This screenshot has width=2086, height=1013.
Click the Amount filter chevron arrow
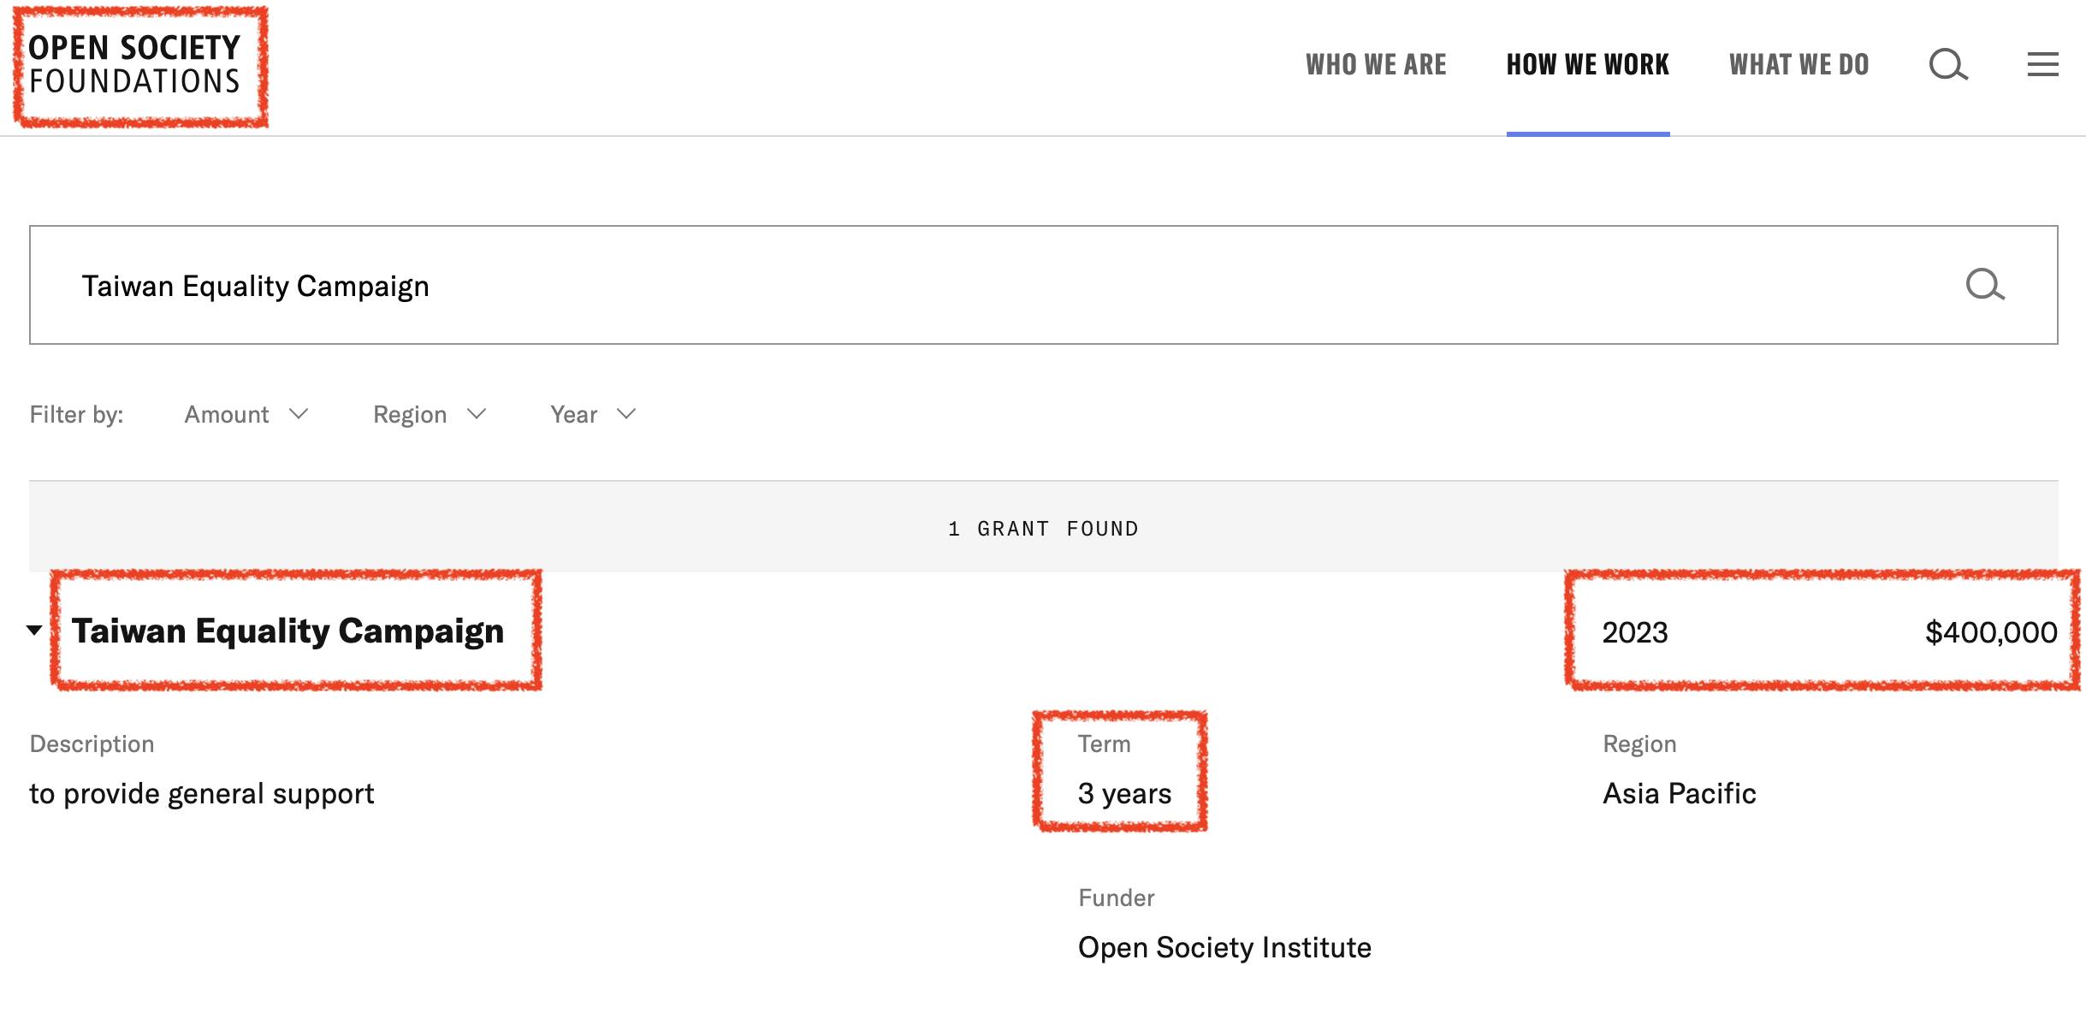click(299, 414)
